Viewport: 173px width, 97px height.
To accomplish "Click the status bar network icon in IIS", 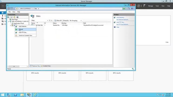I will [133, 69].
